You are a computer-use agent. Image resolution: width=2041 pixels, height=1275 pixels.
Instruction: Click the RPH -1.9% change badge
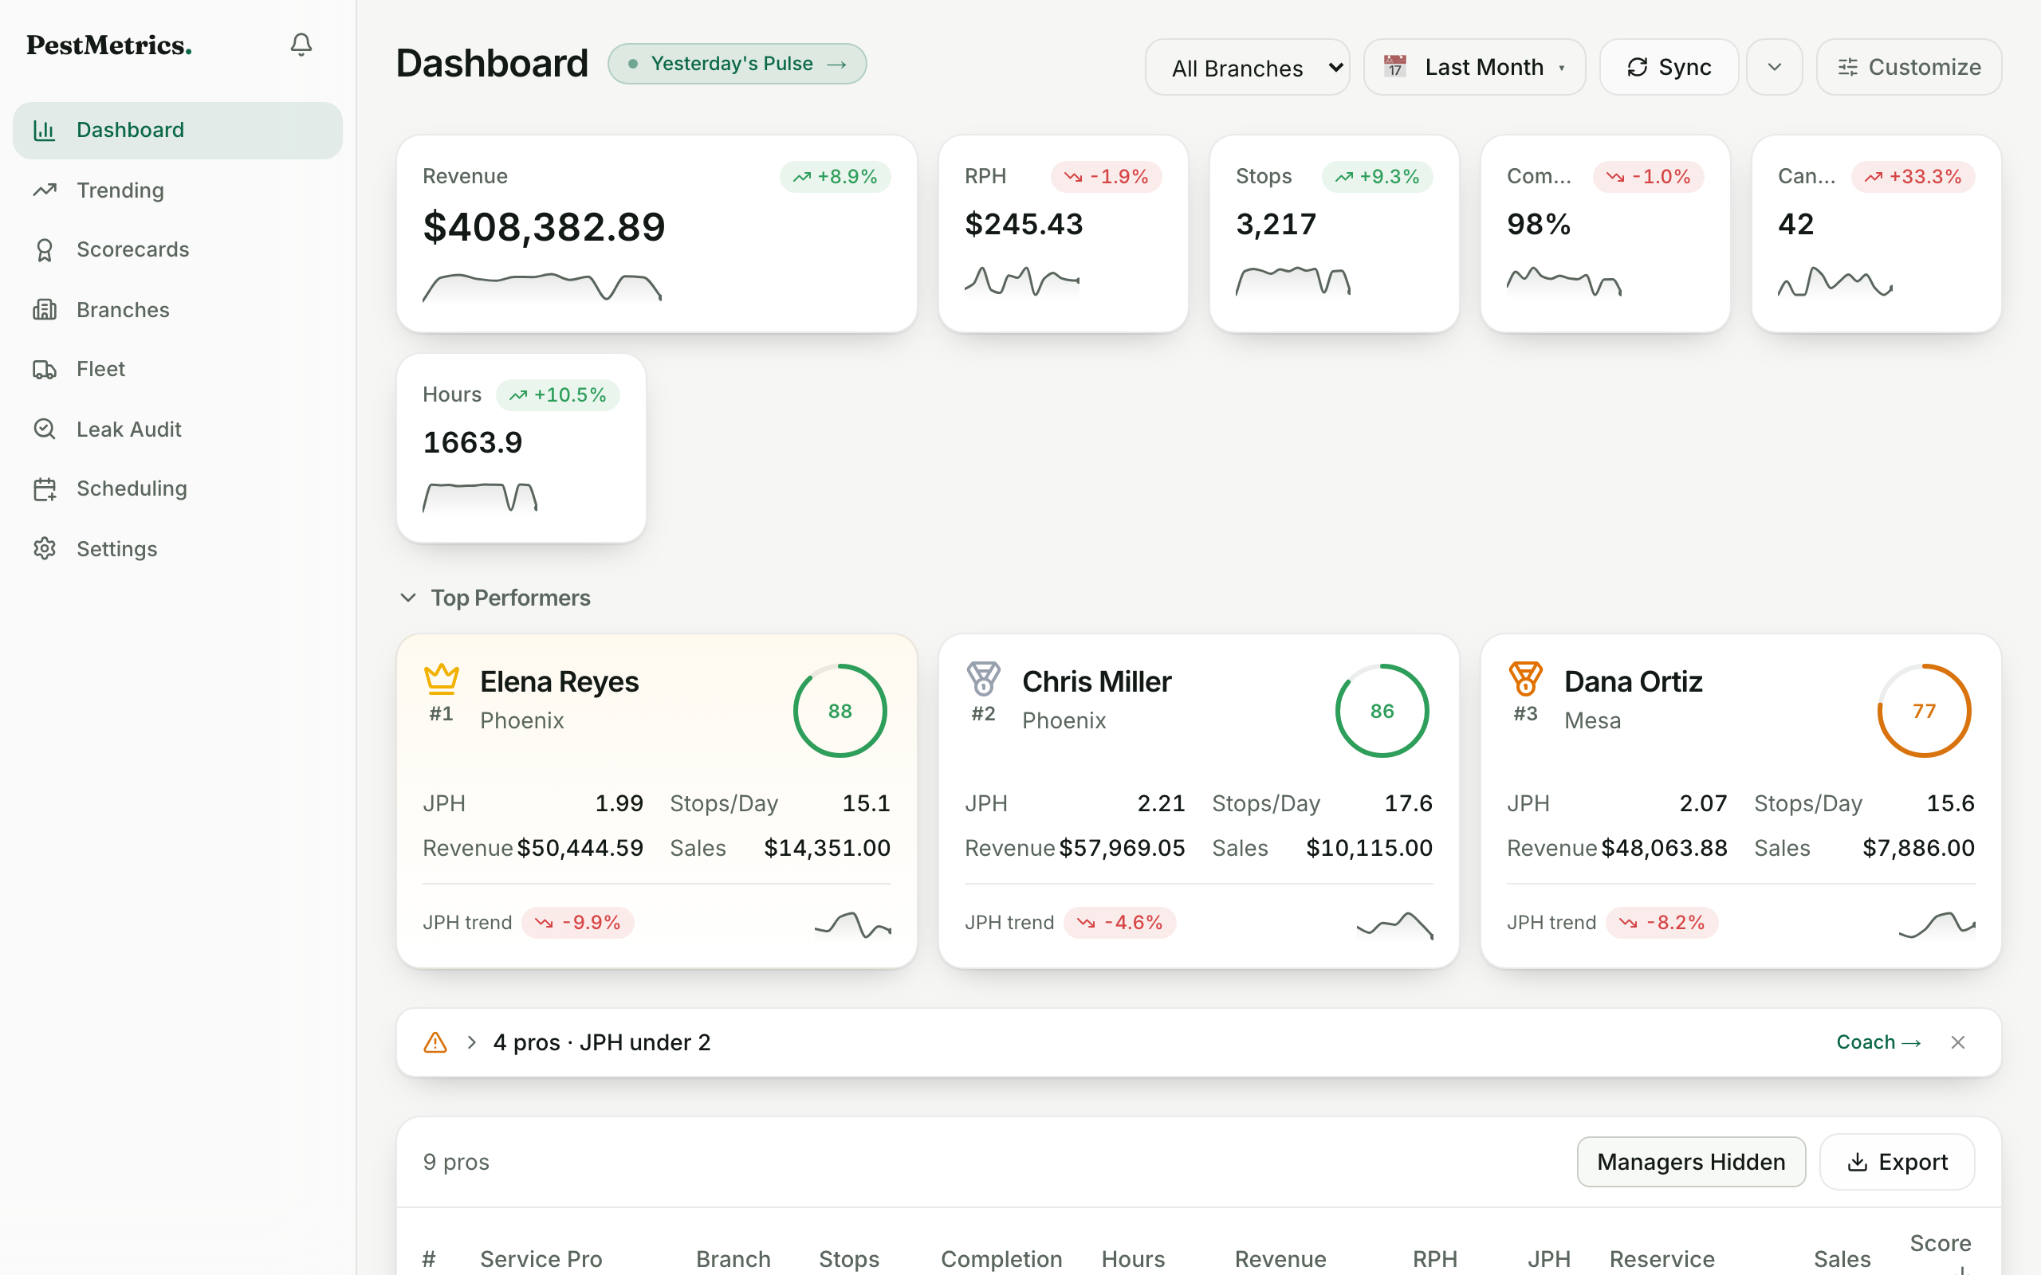click(x=1106, y=176)
